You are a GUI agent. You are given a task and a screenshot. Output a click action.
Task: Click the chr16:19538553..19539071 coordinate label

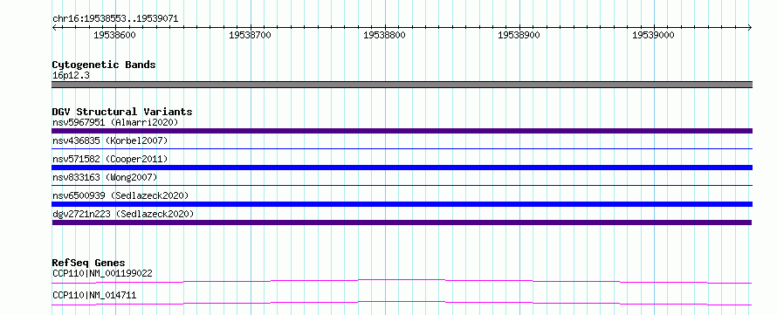click(x=115, y=19)
